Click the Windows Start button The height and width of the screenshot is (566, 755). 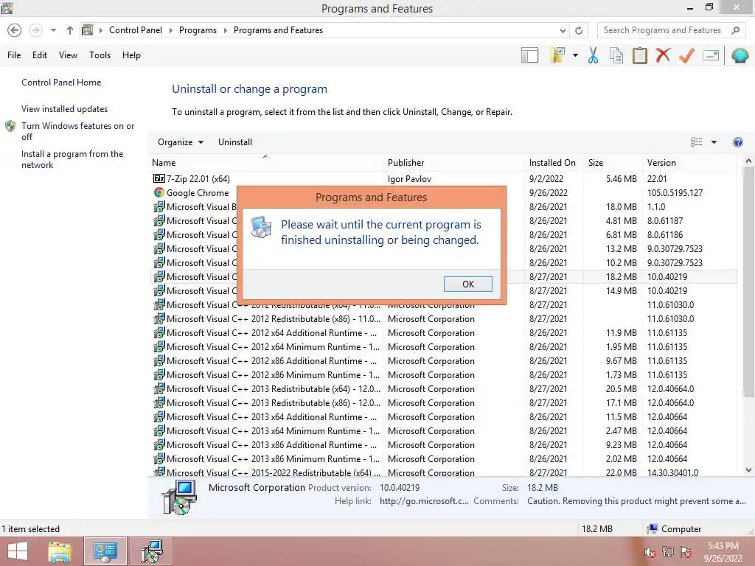pyautogui.click(x=18, y=551)
